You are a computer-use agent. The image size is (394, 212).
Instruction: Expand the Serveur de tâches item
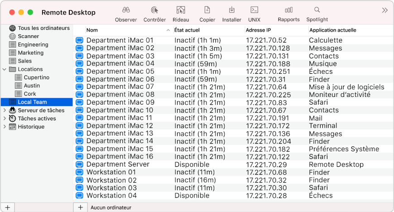tap(5, 110)
